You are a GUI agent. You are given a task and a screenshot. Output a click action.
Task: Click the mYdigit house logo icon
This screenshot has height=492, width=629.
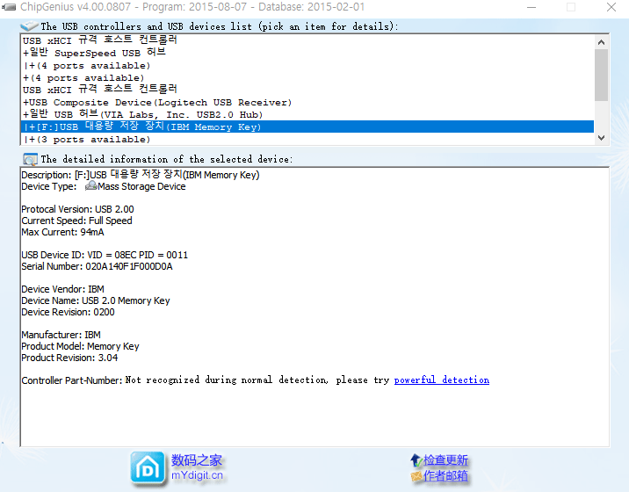148,467
